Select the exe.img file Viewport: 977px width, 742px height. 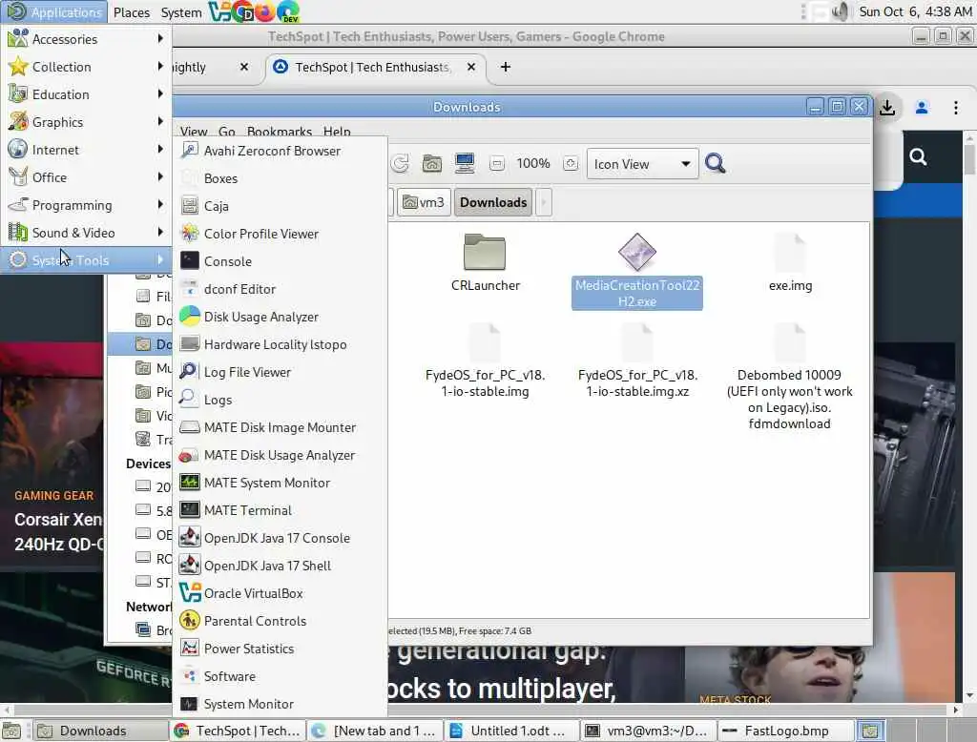point(790,262)
